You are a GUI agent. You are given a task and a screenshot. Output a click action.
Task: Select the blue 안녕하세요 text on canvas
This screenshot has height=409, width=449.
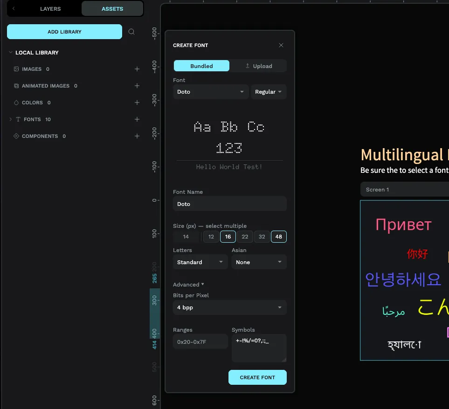[403, 279]
